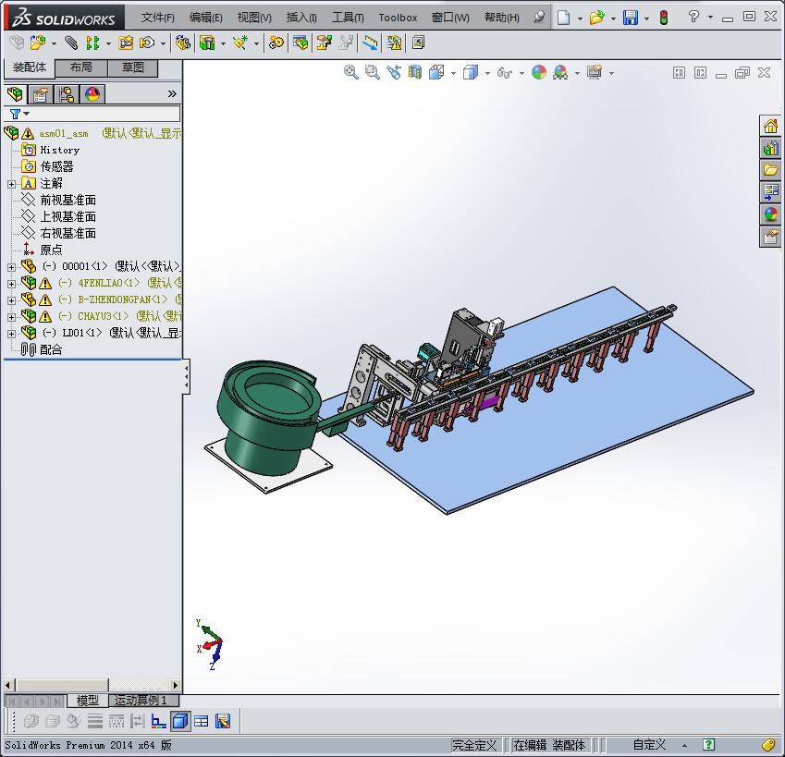Click the Edit Appearance sphere icon

[539, 72]
